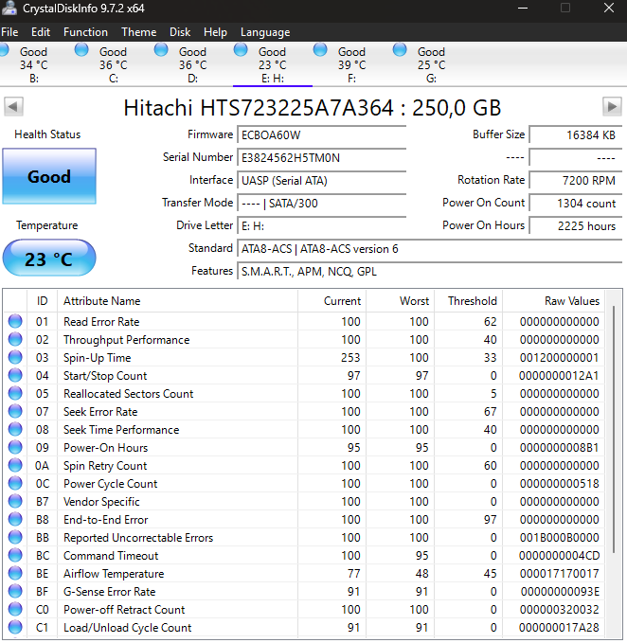Click the Raw Values column header
The width and height of the screenshot is (627, 643).
553,301
